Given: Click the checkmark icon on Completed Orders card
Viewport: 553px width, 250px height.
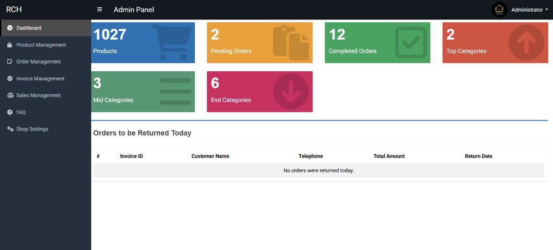Looking at the screenshot, I should pos(410,42).
